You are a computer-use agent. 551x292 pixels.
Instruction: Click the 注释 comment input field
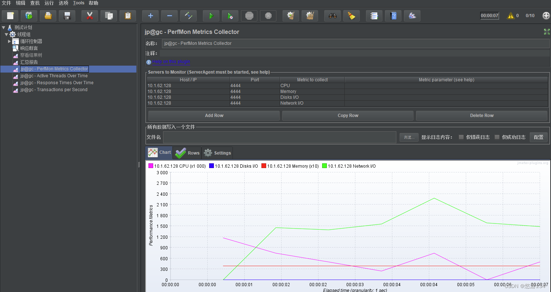355,53
